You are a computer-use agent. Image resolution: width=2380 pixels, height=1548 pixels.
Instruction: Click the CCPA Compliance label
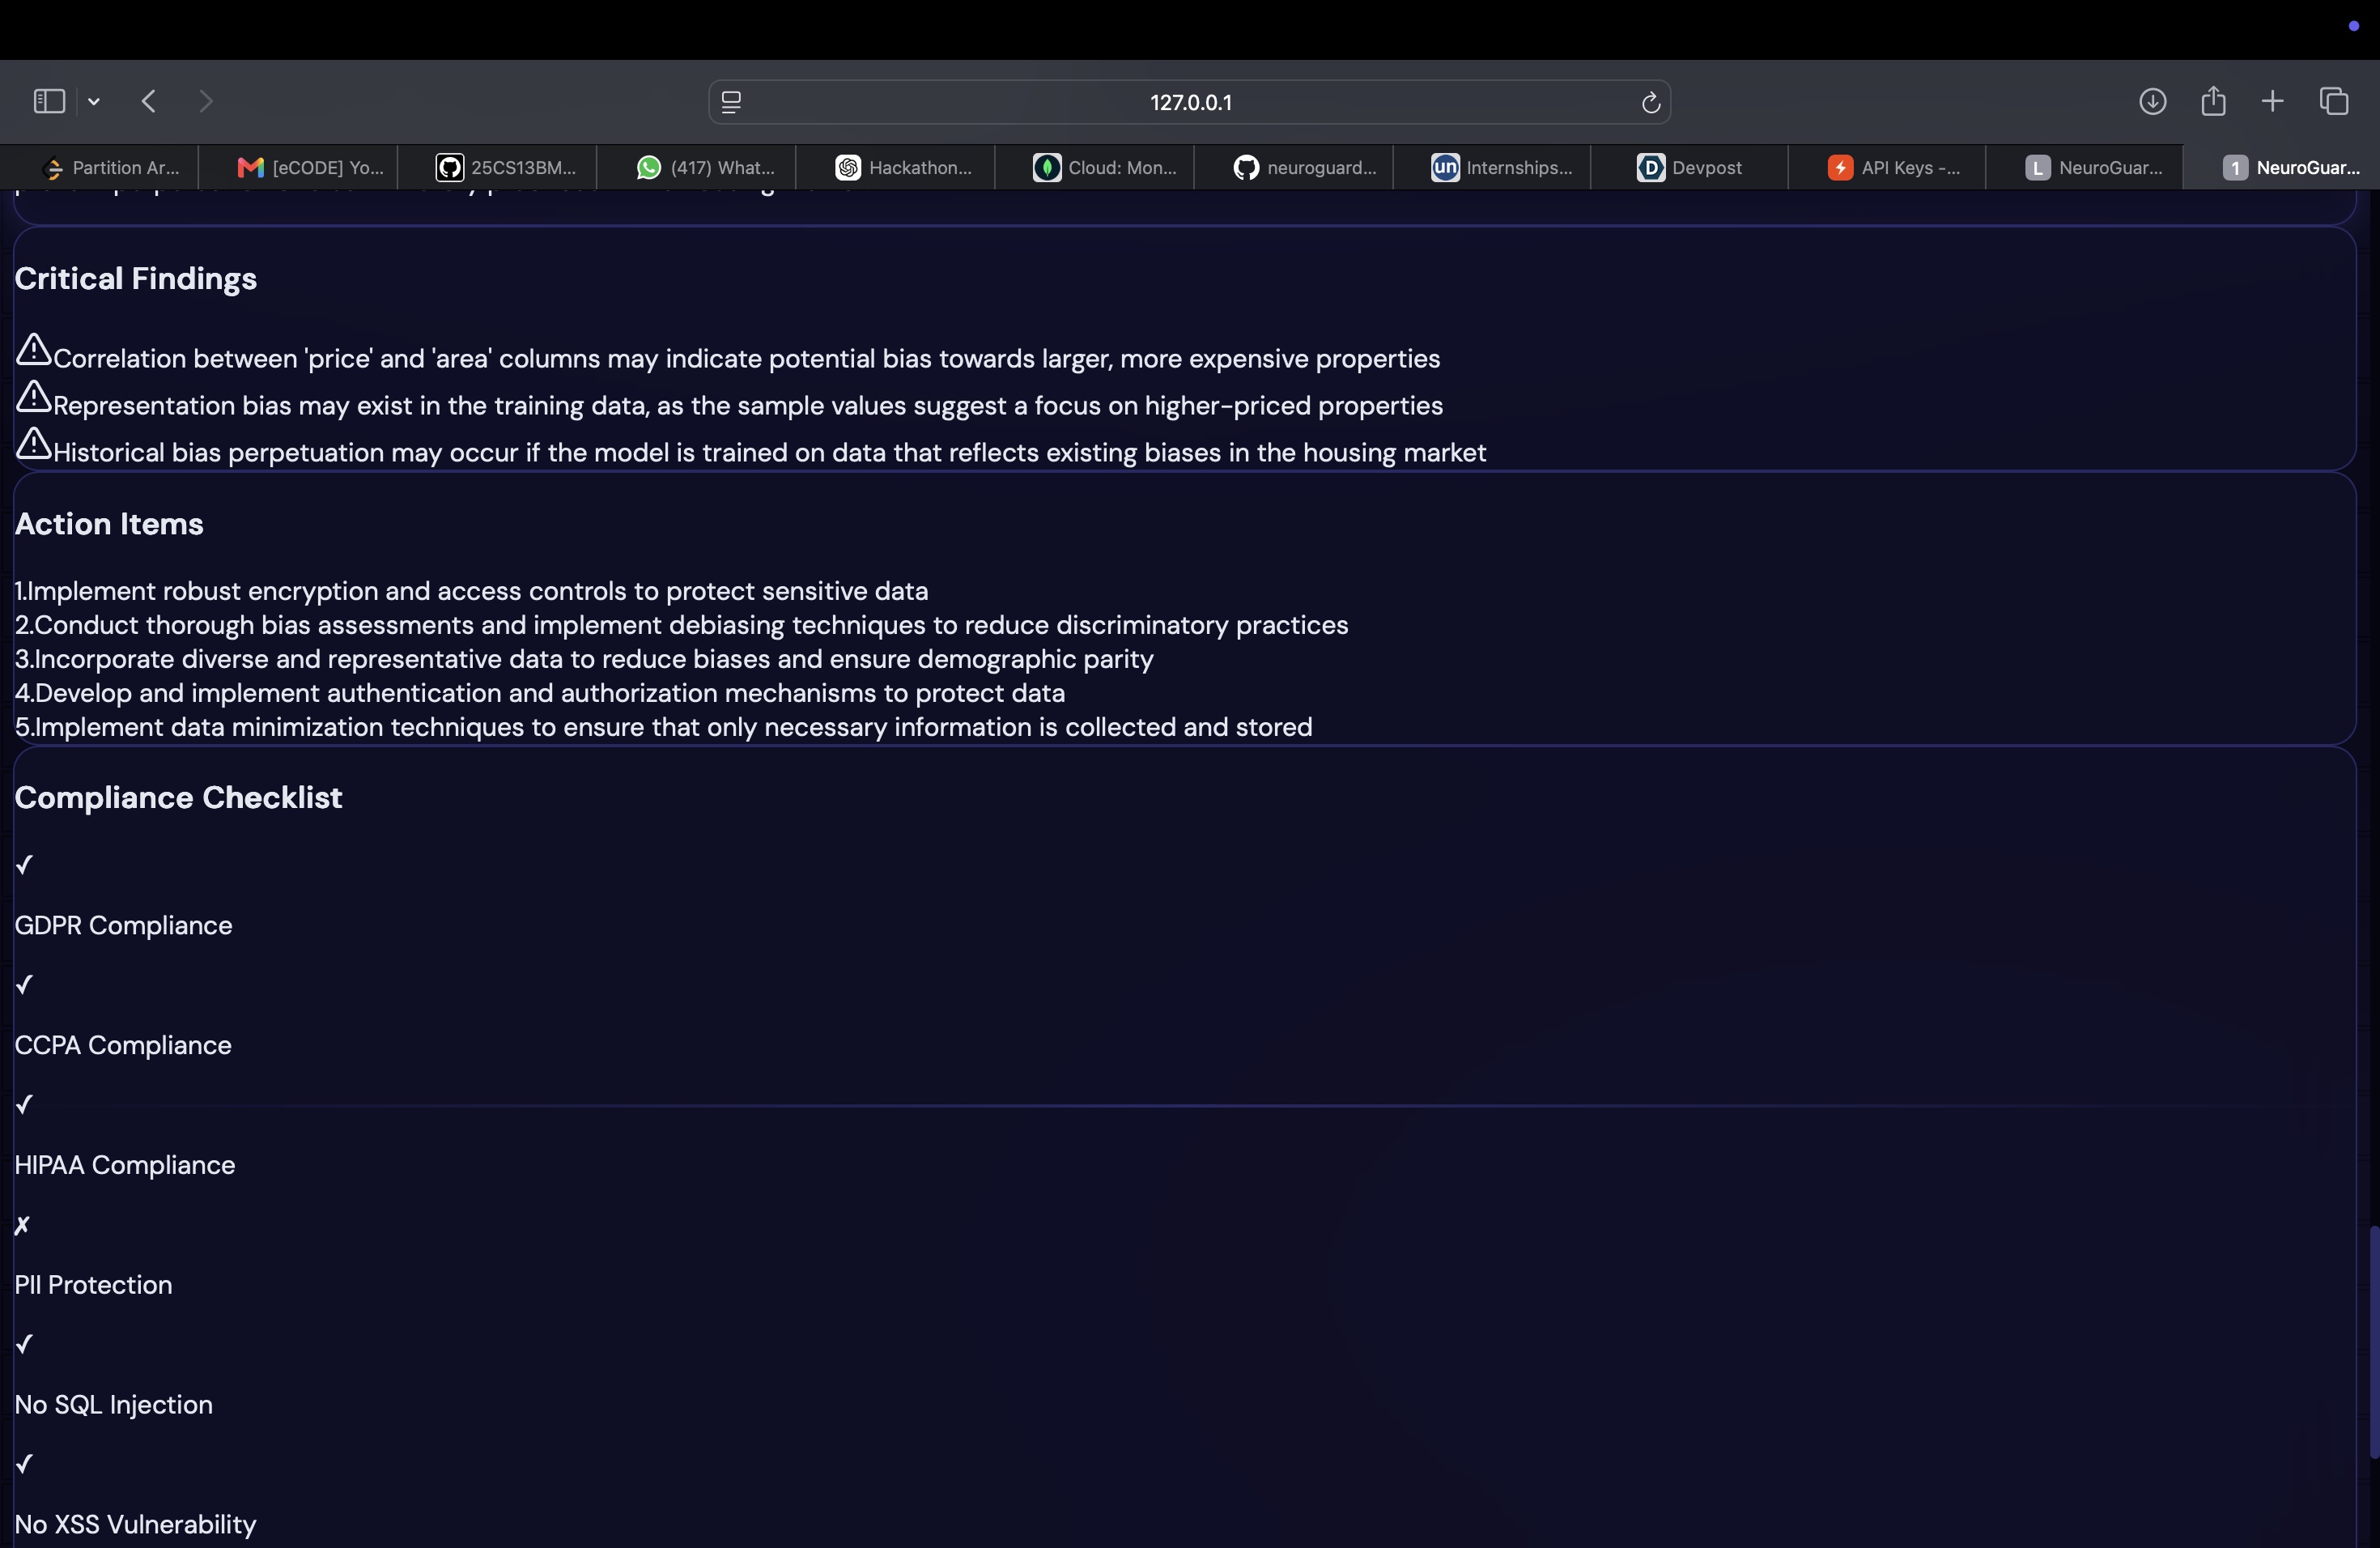coord(123,1046)
